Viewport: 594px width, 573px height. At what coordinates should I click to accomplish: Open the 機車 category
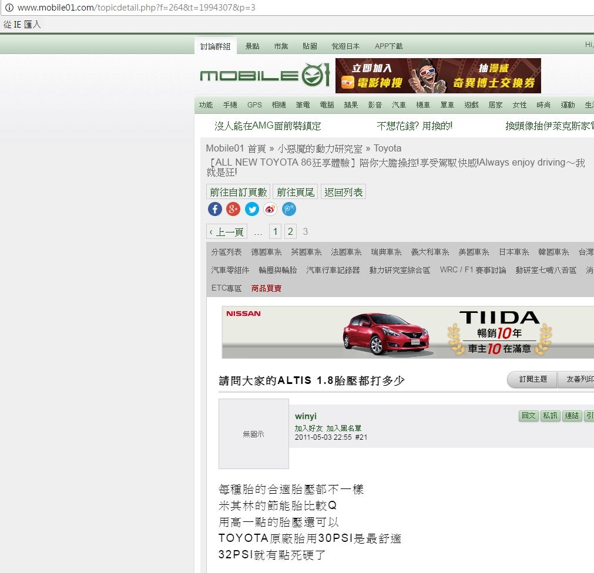tap(423, 105)
